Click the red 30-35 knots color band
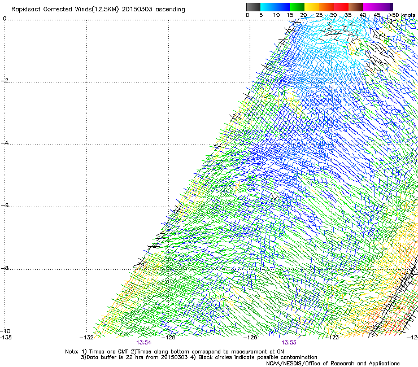 [x=341, y=7]
